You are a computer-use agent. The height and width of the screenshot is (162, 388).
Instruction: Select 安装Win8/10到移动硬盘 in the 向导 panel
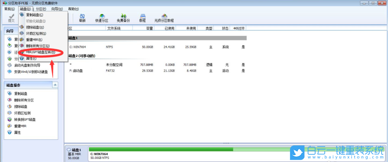[31, 72]
